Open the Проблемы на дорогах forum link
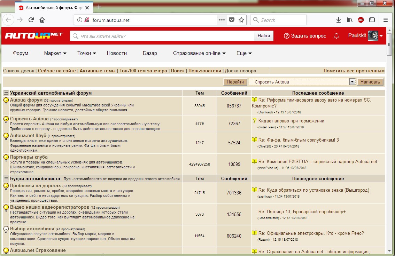395x256 pixels. [35, 186]
